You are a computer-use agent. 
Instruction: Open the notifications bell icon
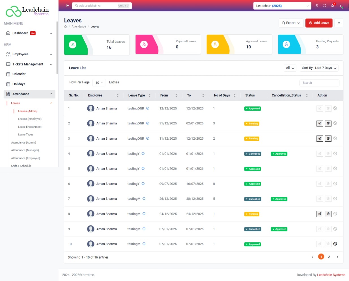(x=333, y=6)
